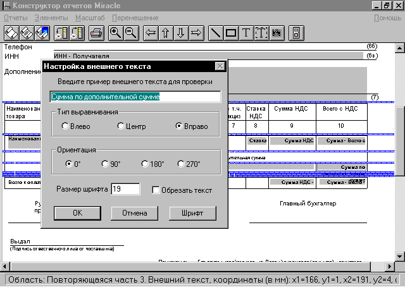Image resolution: width=405 pixels, height=287 pixels.
Task: Click the move right arrow icon
Action: pos(196,33)
